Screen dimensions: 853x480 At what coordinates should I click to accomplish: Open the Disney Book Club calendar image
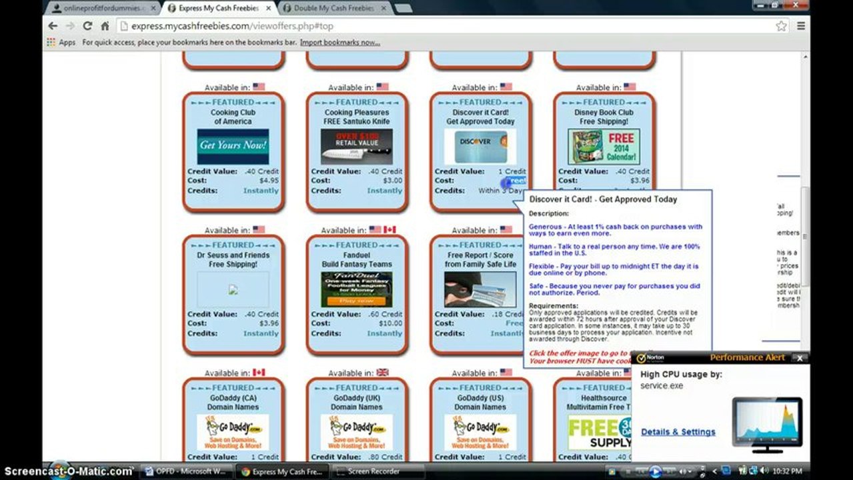pos(604,146)
